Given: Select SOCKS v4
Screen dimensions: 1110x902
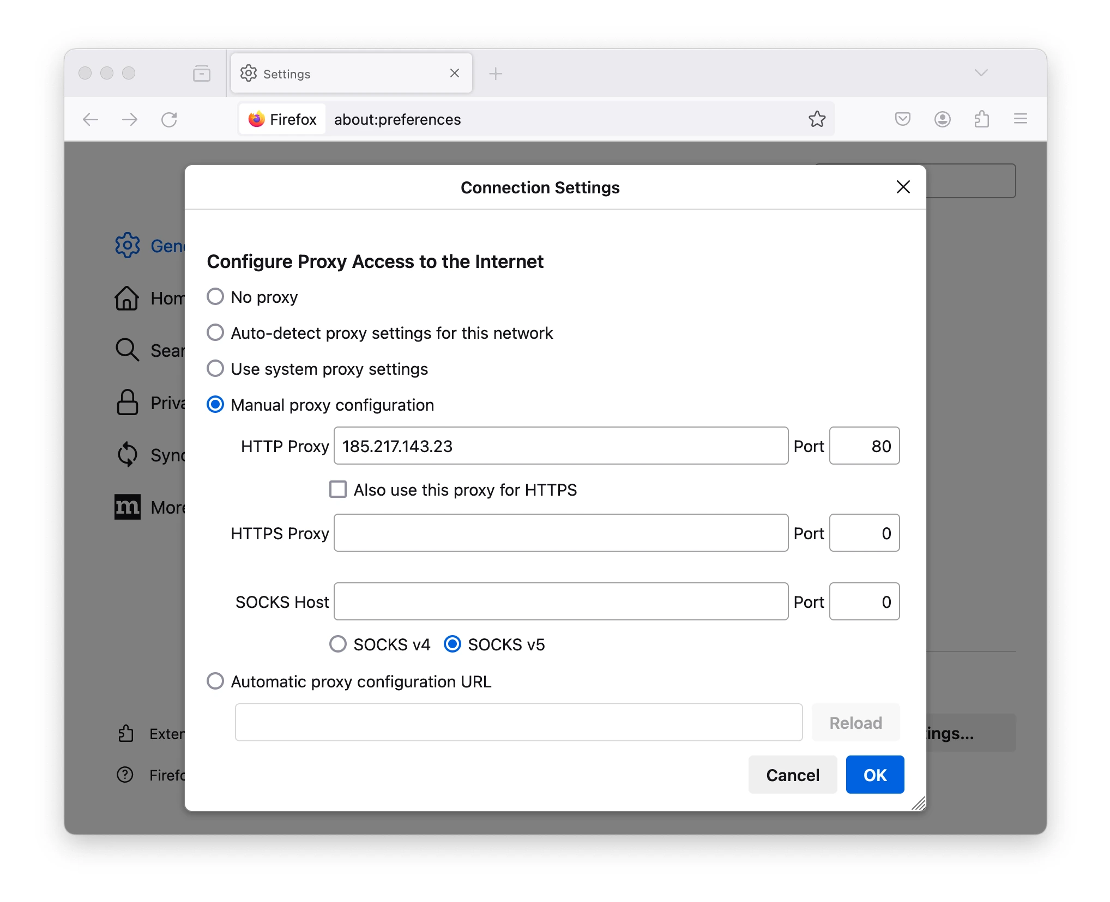Looking at the screenshot, I should [338, 644].
